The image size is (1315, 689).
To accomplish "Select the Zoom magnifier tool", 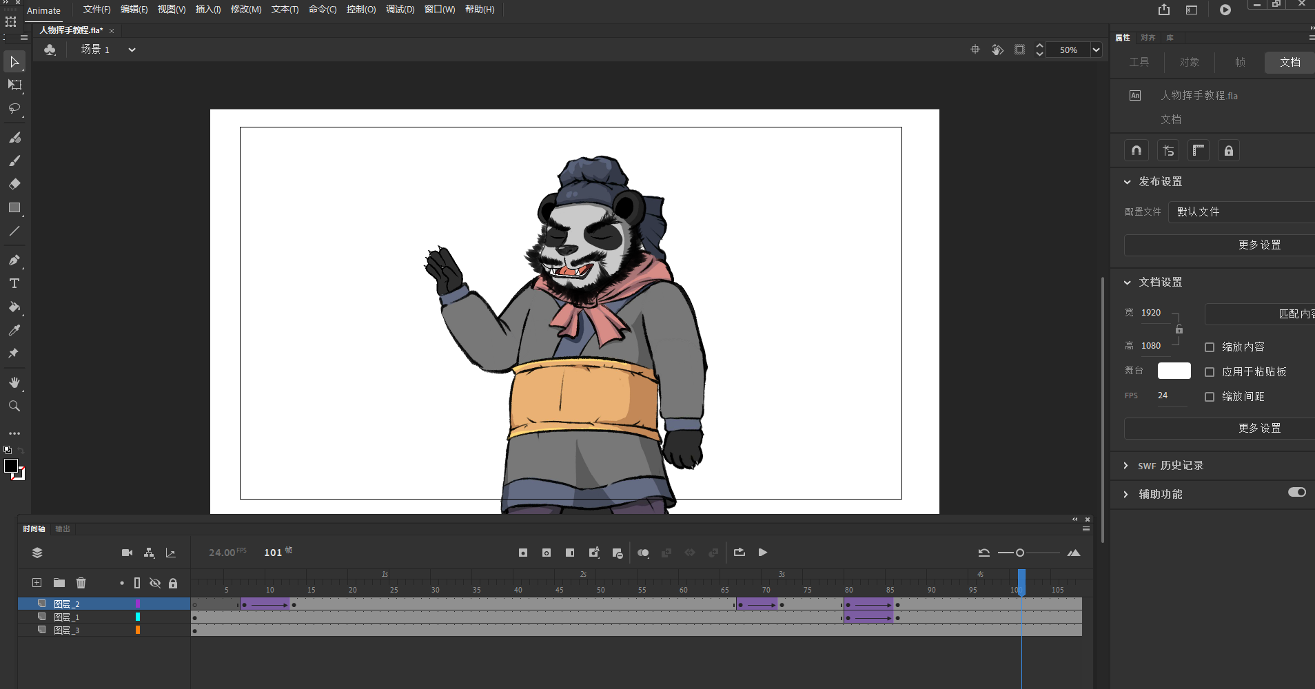I will [14, 406].
